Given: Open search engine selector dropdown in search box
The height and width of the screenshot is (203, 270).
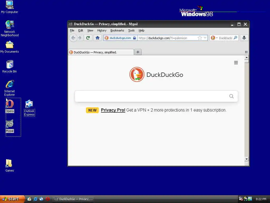Looking at the screenshot, I should tap(217, 38).
